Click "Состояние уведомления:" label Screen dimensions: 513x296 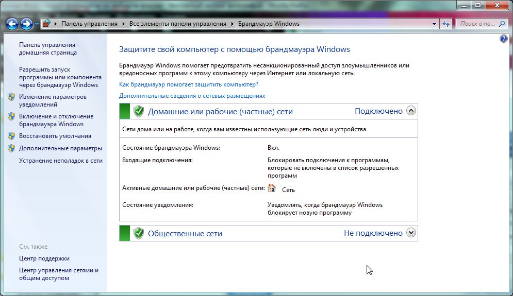pos(158,205)
